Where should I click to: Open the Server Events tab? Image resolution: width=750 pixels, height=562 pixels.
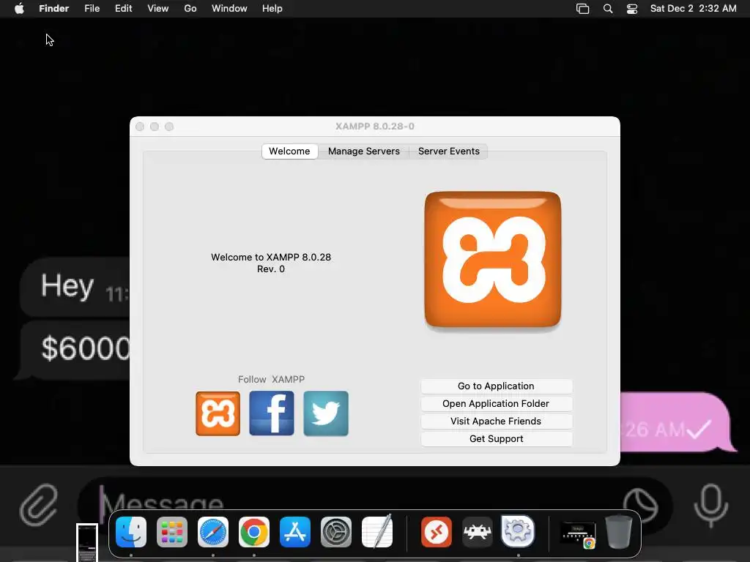(448, 151)
